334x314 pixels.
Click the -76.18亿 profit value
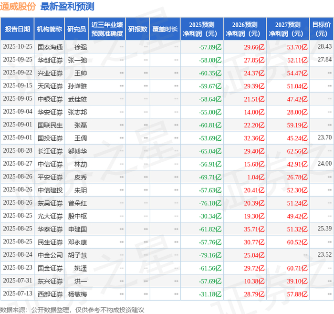pos(210,203)
